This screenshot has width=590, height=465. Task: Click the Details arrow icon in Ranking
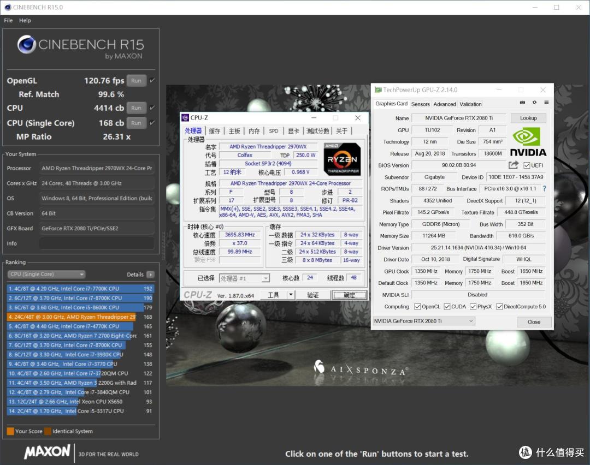pos(150,275)
